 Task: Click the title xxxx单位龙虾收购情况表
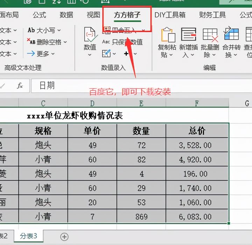[75, 116]
